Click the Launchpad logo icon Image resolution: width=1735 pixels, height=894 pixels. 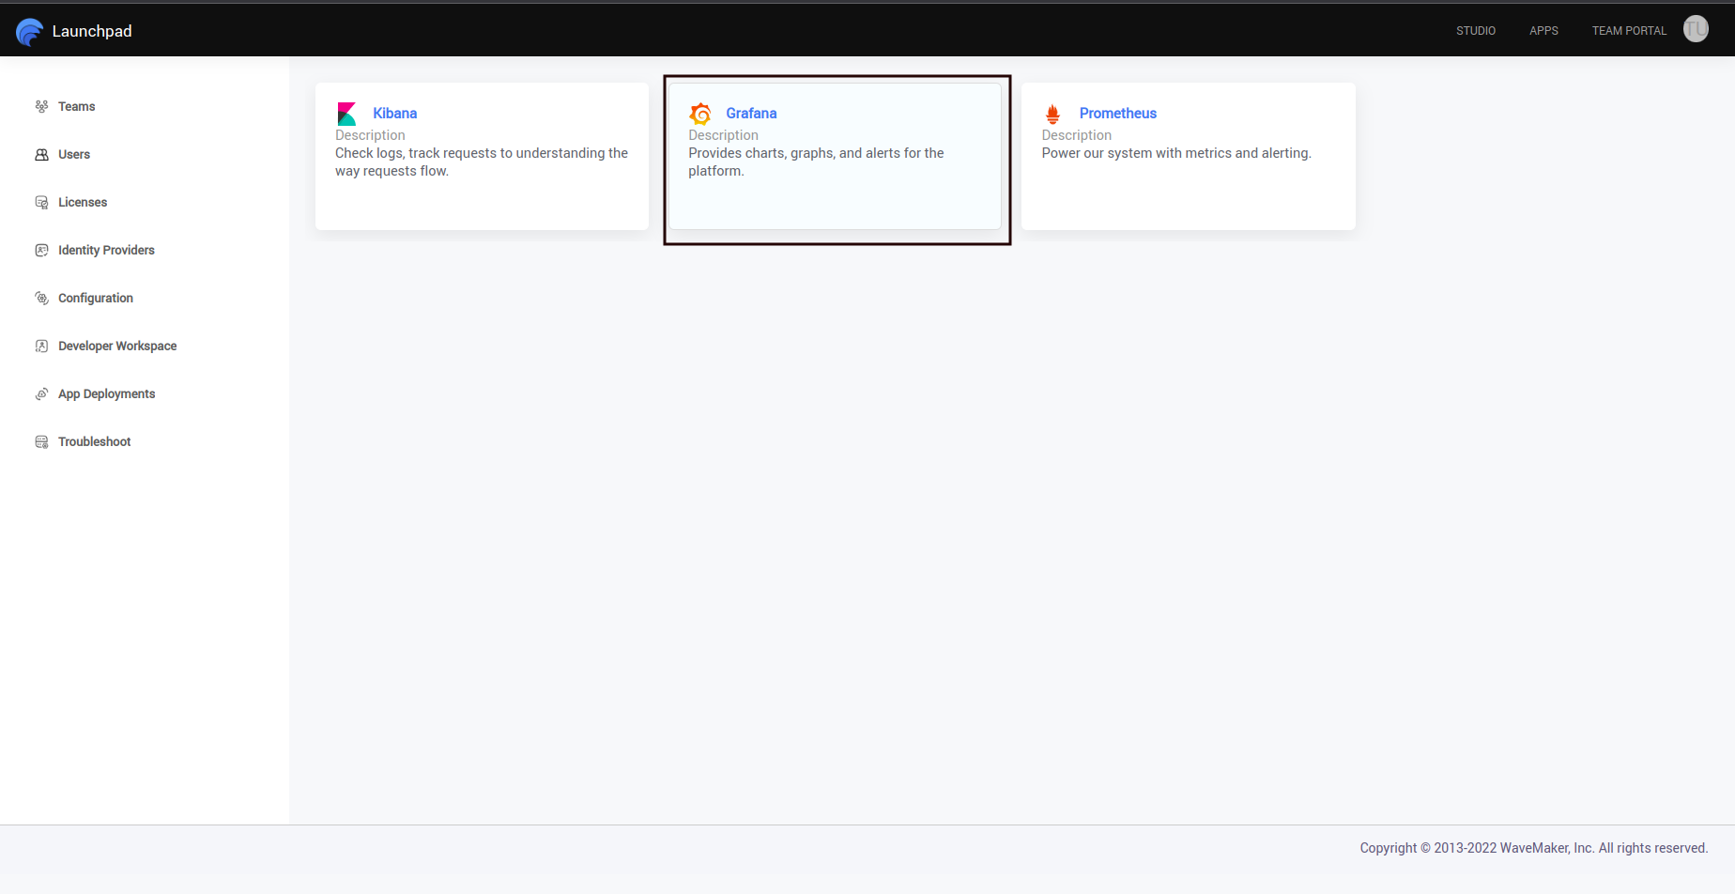pyautogui.click(x=30, y=32)
